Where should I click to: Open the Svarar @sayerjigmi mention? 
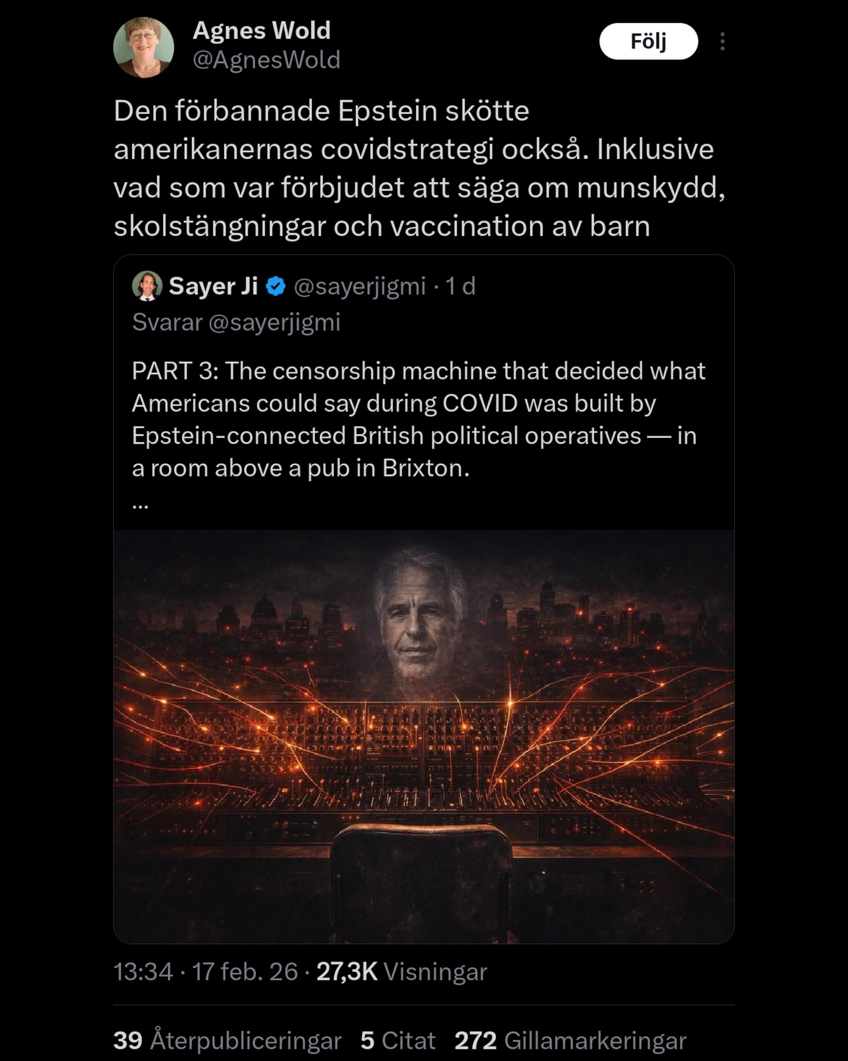point(236,322)
